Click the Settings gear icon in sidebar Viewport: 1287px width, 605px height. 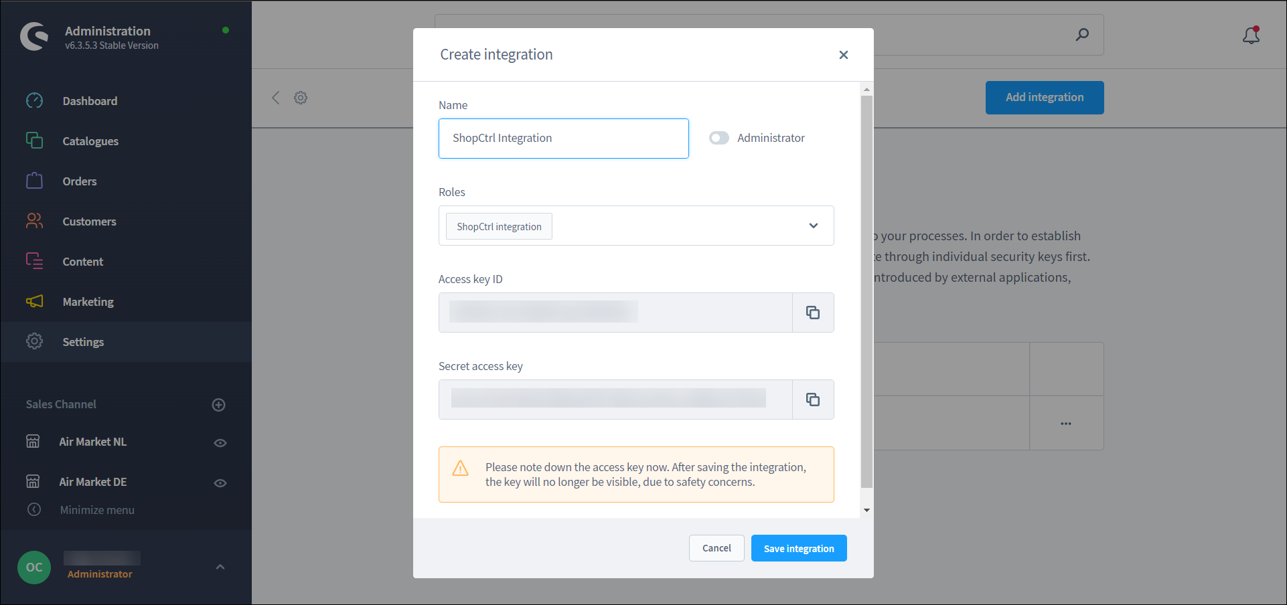coord(34,341)
